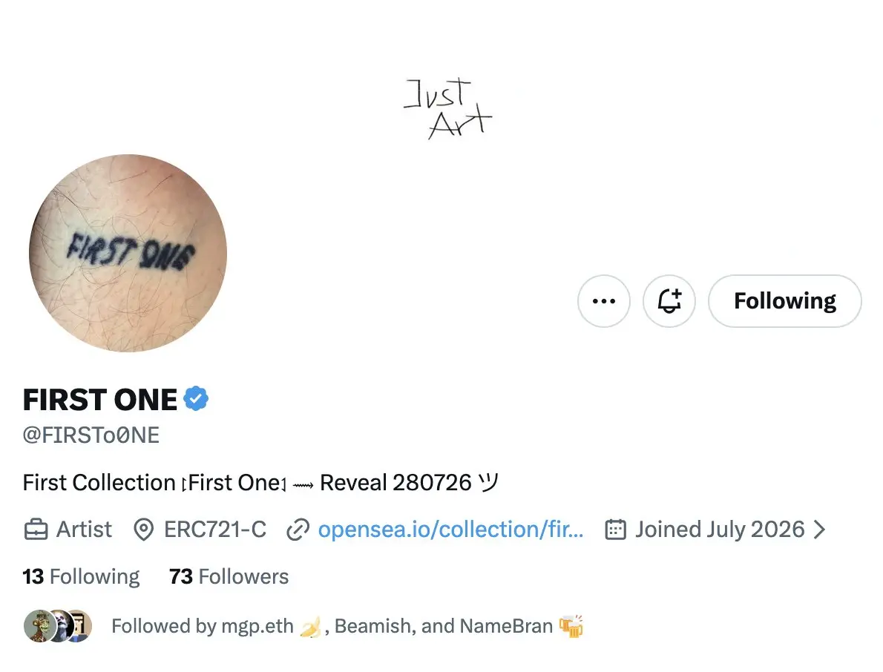
Task: Click the blue verified badge
Action: click(196, 399)
